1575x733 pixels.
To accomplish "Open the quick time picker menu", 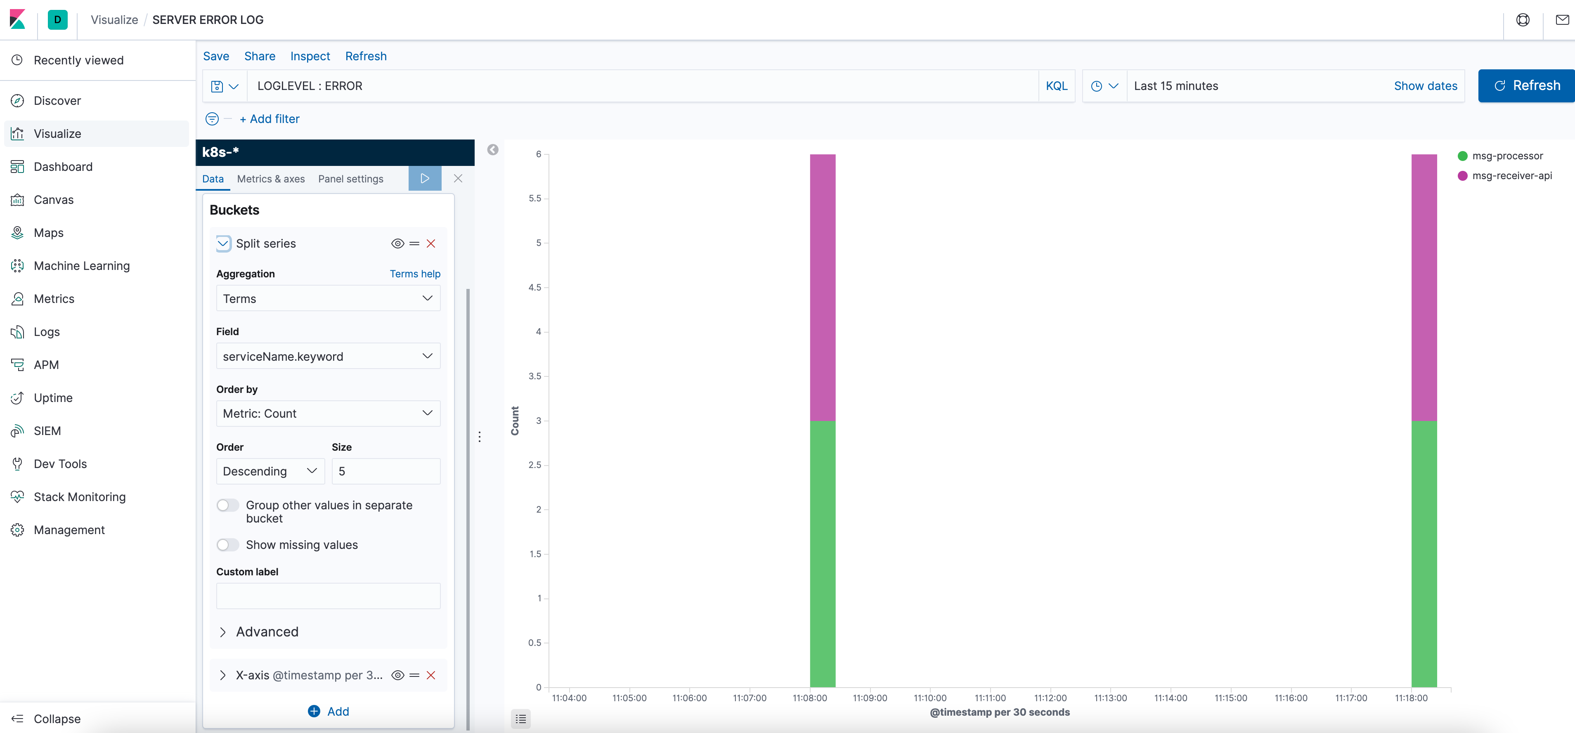I will 1104,86.
